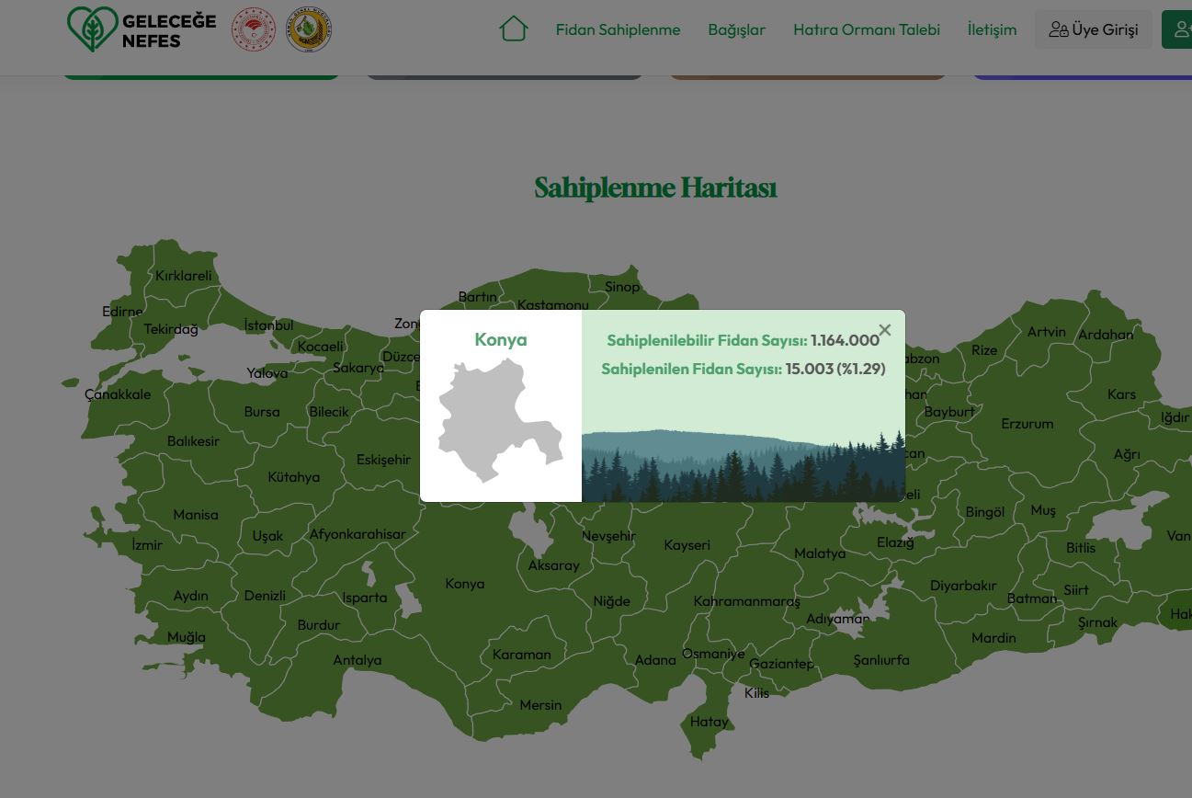The image size is (1192, 798).
Task: Open the İletişim page link
Action: pyautogui.click(x=992, y=29)
